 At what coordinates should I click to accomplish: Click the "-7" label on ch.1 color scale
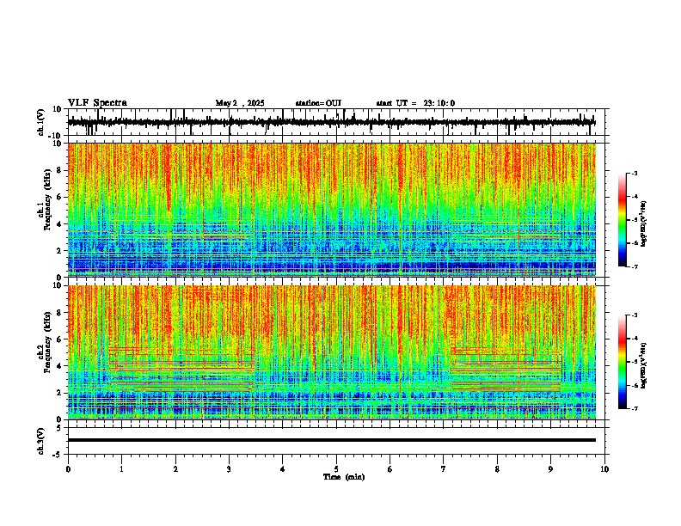tap(635, 266)
